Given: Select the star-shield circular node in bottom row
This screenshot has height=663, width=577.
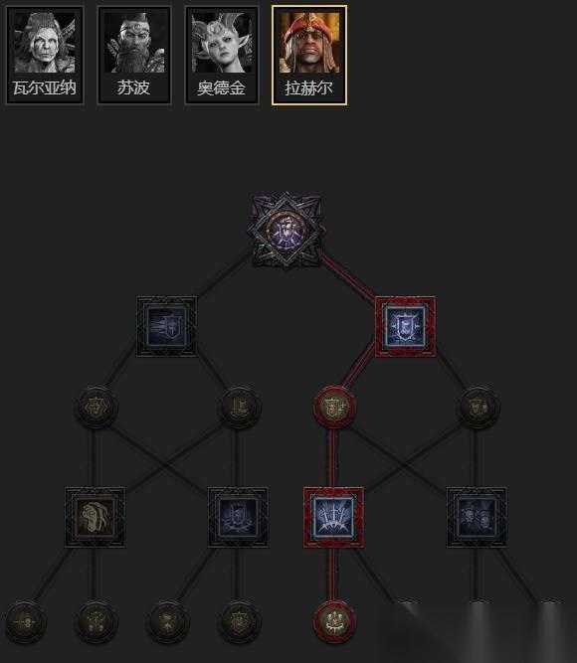Looking at the screenshot, I should click(x=239, y=622).
